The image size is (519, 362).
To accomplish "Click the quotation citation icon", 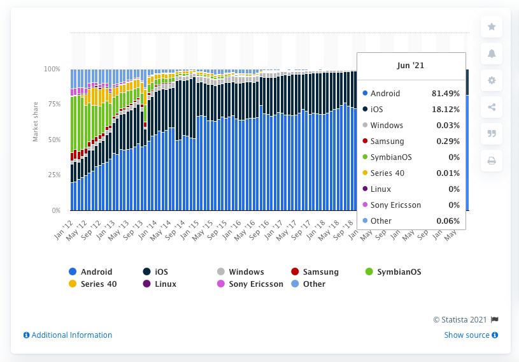I will click(x=492, y=134).
